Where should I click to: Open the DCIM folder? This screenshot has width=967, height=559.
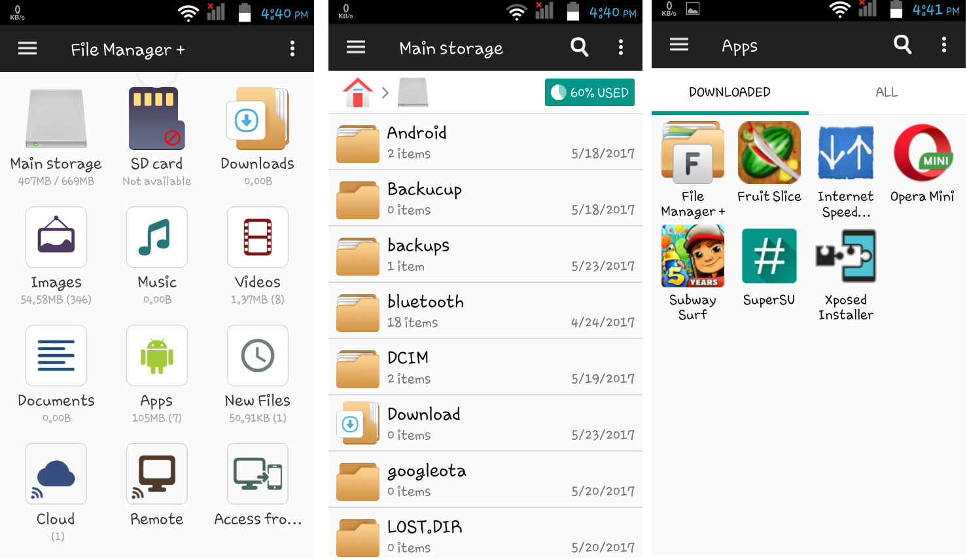(485, 367)
